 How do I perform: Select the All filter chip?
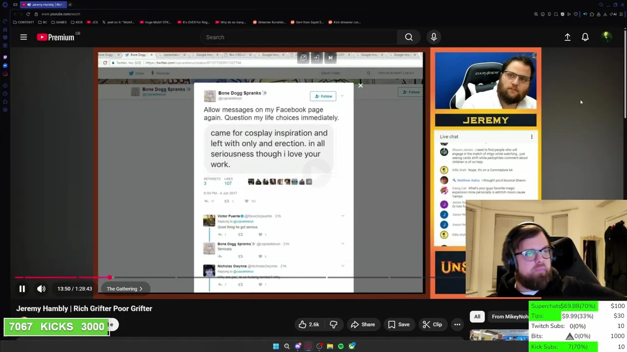(477, 317)
